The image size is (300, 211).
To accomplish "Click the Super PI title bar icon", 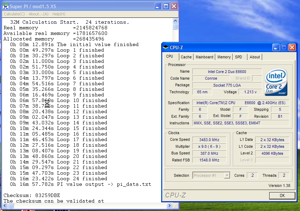I will [x=6, y=6].
